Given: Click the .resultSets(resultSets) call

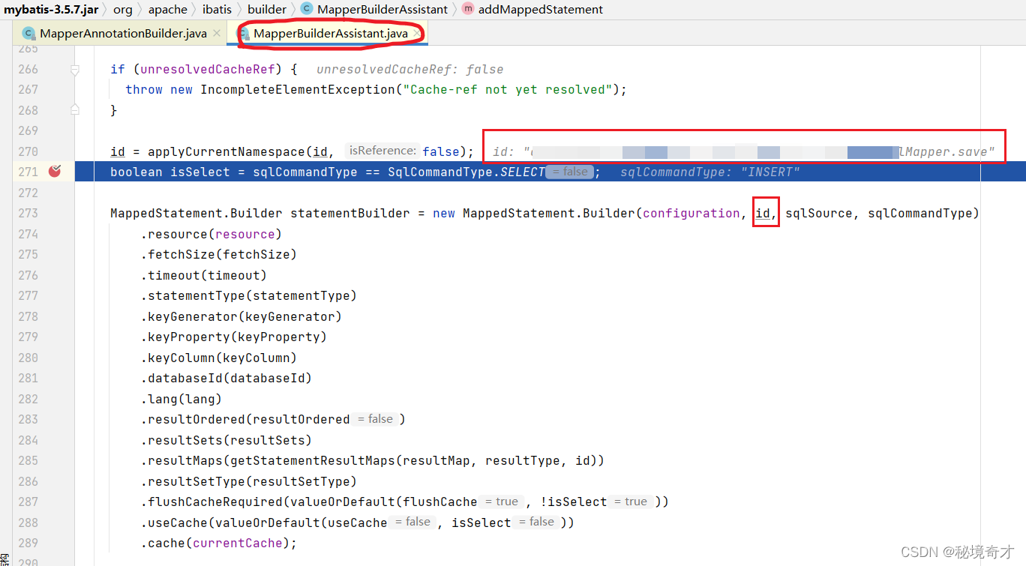Looking at the screenshot, I should pos(226,440).
